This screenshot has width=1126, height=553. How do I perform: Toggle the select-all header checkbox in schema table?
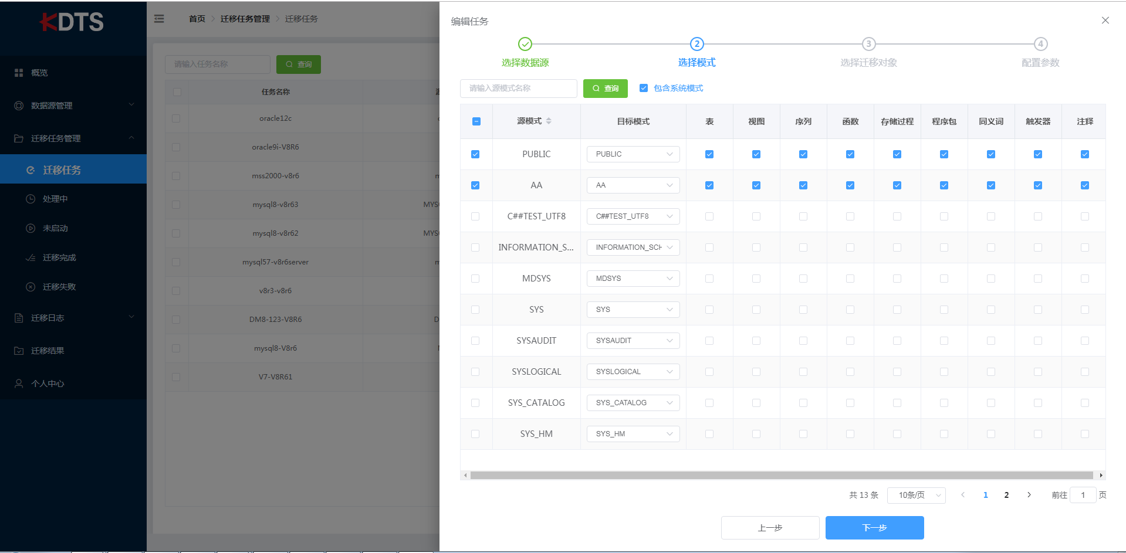click(476, 121)
